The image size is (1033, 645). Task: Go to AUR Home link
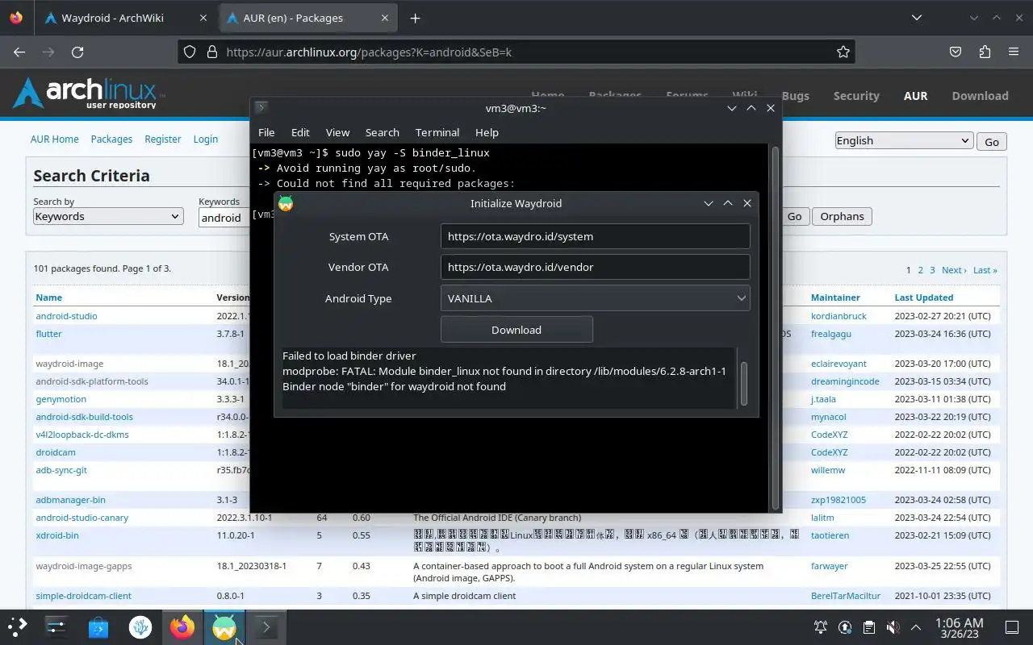55,139
